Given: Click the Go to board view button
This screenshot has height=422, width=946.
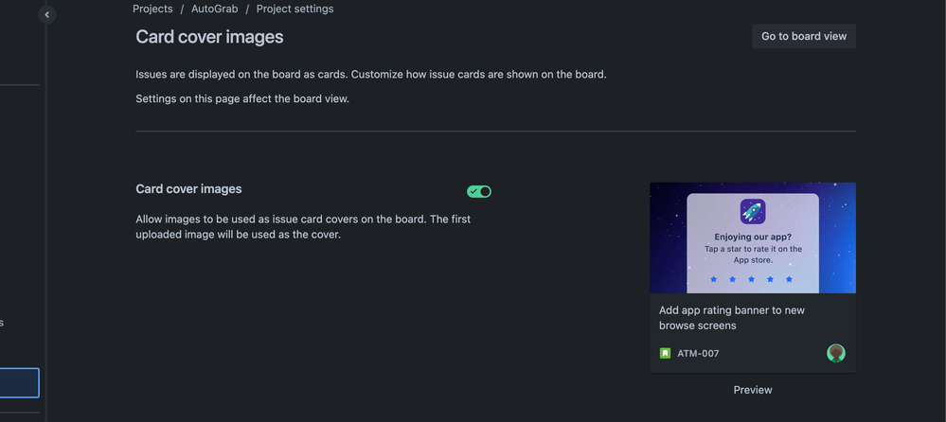Looking at the screenshot, I should click(x=804, y=36).
